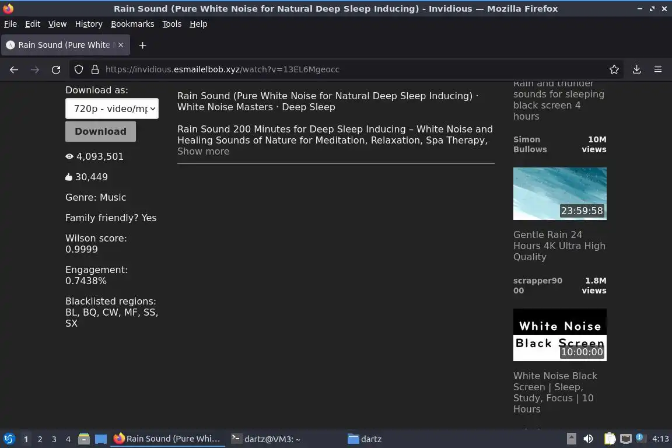Select the Engagement 0.7438% text
Viewport: 672px width, 448px height.
tap(96, 275)
